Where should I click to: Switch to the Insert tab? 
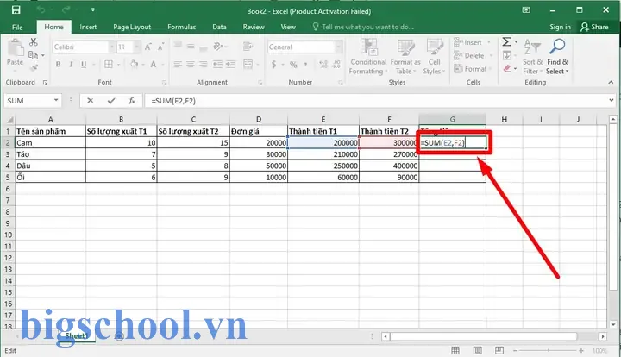tap(88, 27)
